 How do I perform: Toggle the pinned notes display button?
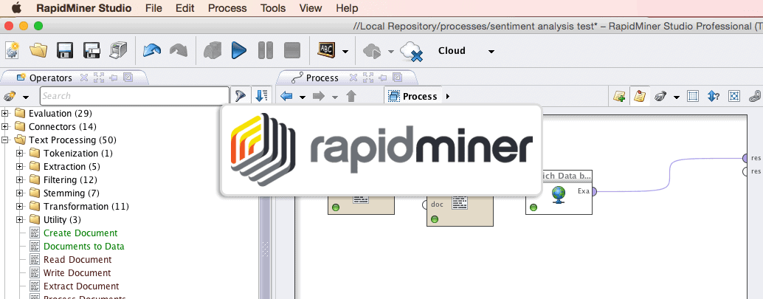click(x=640, y=96)
